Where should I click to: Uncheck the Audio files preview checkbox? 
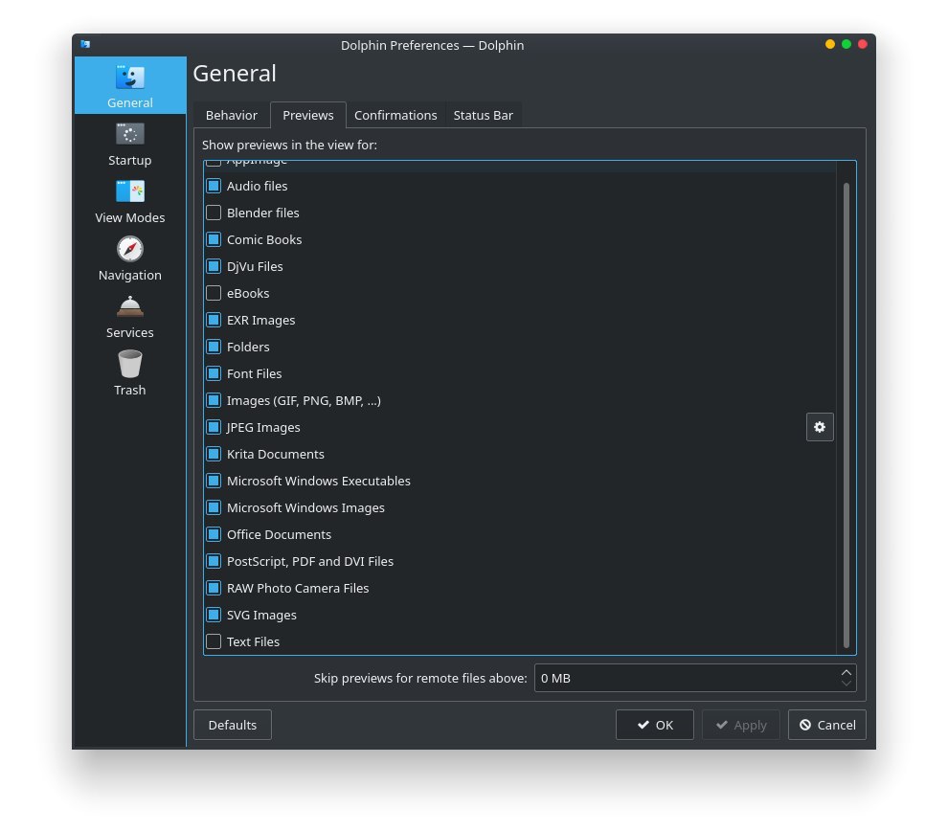[x=214, y=186]
